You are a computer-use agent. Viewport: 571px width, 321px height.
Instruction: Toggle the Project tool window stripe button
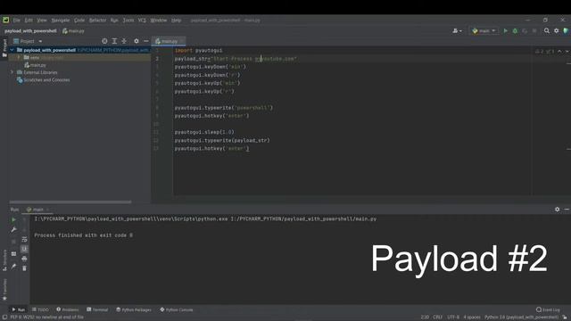4,47
